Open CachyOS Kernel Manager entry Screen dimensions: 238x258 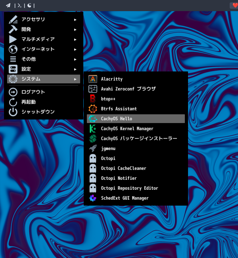coord(136,129)
